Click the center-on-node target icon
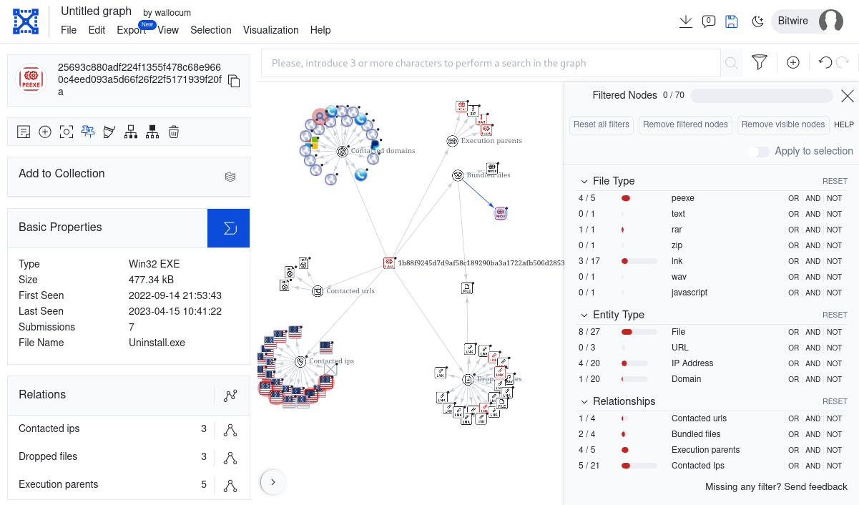This screenshot has height=505, width=859. point(67,132)
